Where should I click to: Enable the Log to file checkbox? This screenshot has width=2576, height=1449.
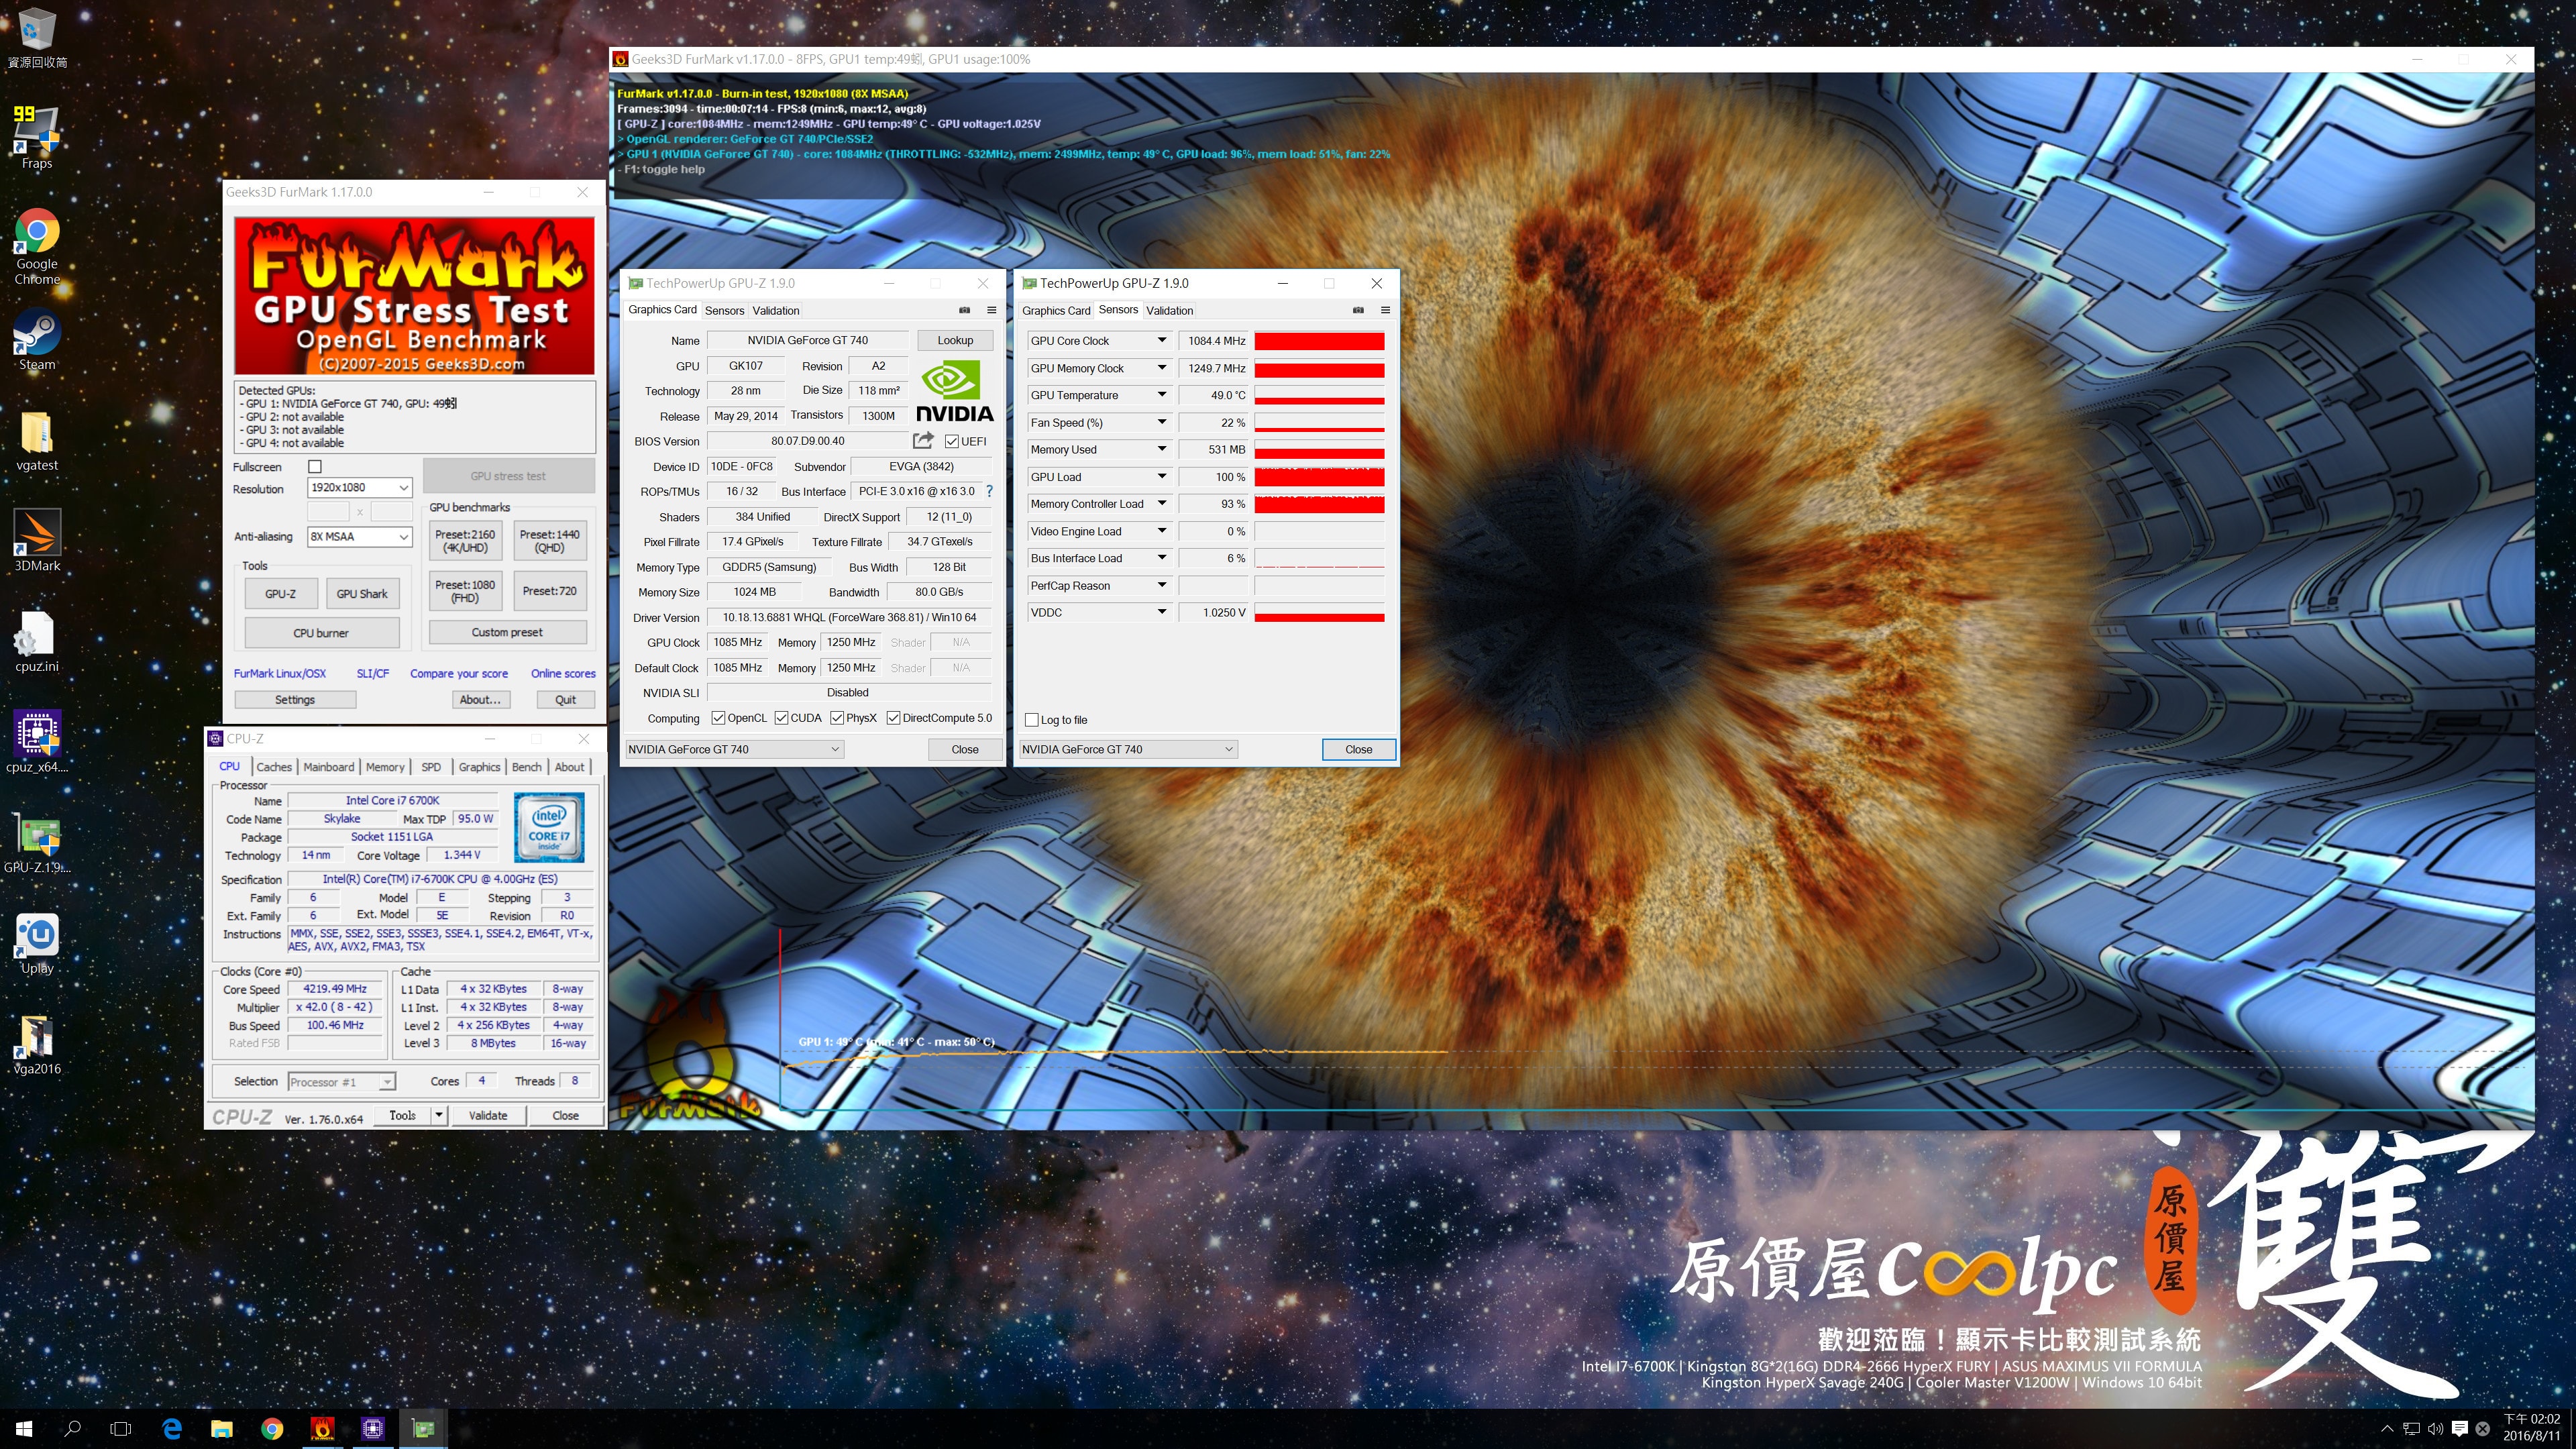tap(1032, 720)
